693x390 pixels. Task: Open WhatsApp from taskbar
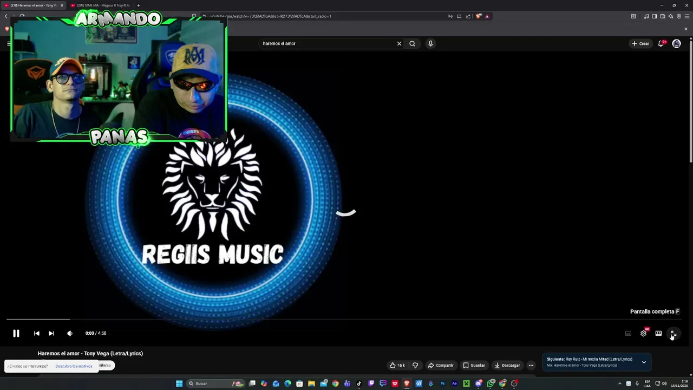(x=491, y=383)
